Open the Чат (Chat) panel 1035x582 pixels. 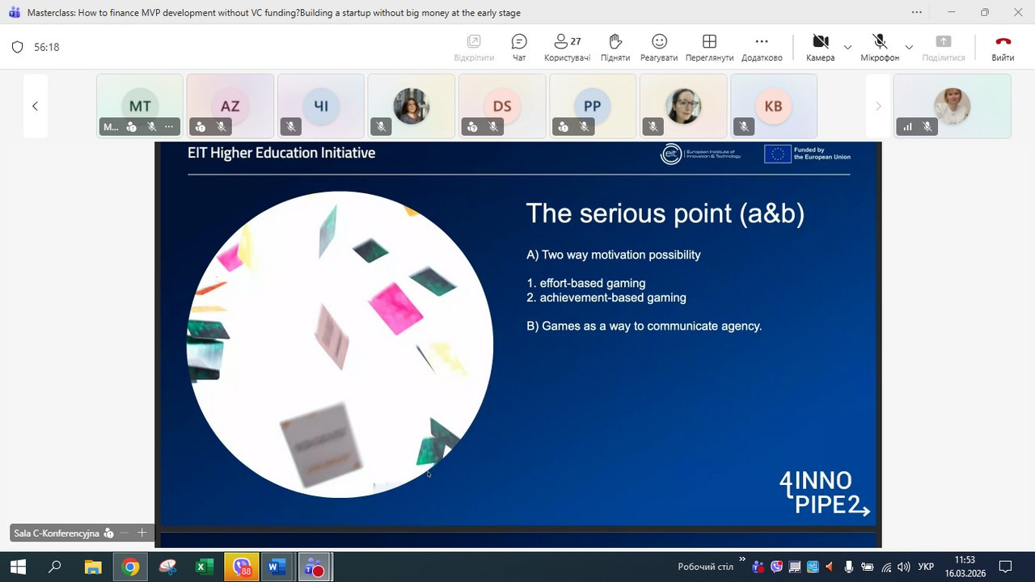tap(519, 42)
